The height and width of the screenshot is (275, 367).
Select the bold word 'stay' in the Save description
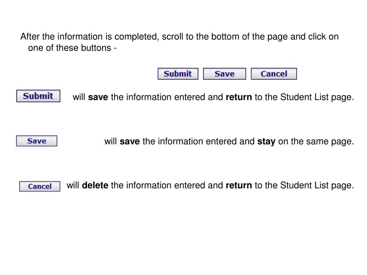tap(266, 142)
